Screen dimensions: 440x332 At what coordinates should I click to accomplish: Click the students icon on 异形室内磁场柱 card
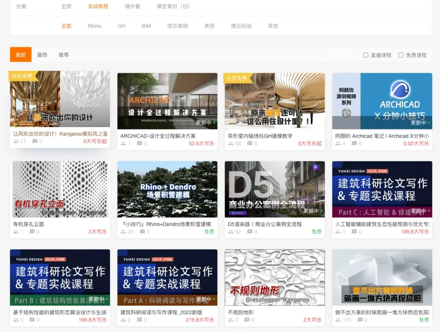231,143
